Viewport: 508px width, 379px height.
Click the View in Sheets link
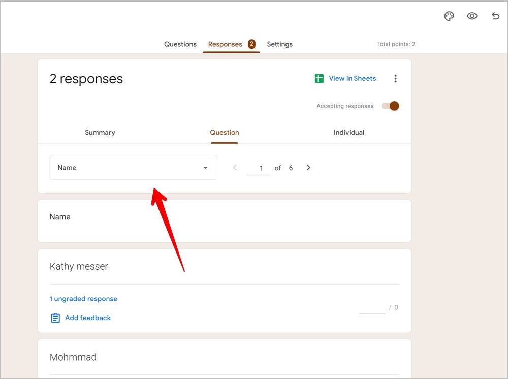coord(353,78)
